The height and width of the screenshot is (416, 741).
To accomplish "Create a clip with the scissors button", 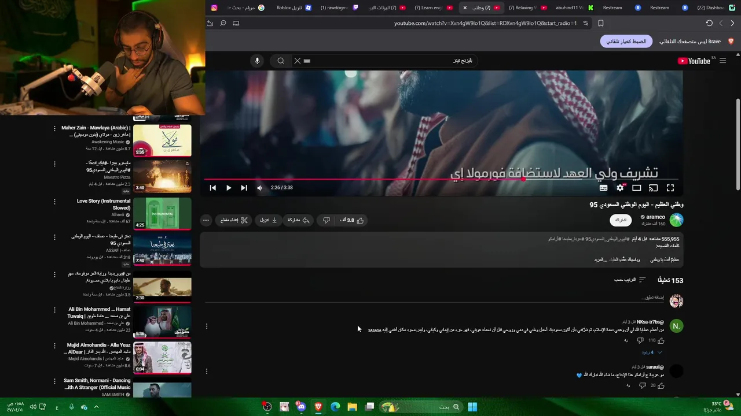I will (234, 220).
